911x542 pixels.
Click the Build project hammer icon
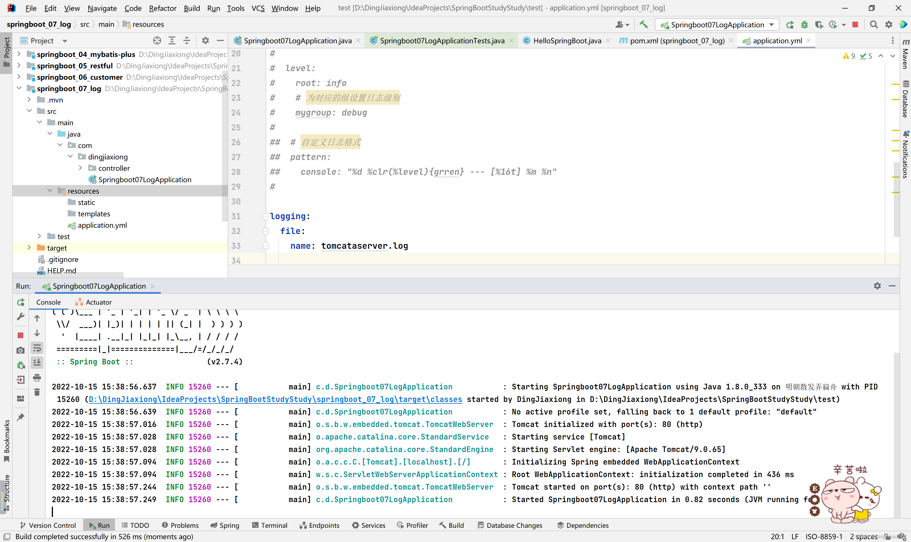click(644, 24)
